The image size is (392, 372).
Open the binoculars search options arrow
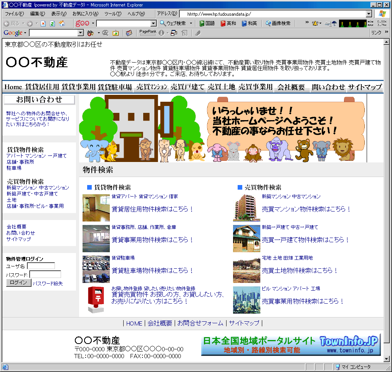pyautogui.click(x=99, y=33)
